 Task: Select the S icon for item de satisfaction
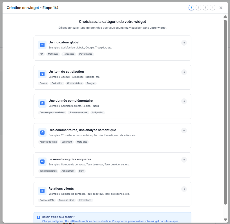[42, 74]
